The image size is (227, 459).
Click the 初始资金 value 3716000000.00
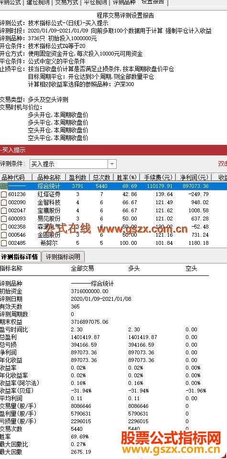click(x=89, y=291)
